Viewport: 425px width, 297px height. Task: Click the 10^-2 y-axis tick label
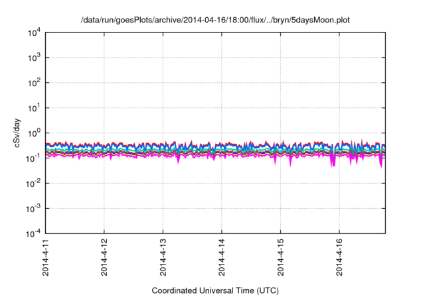(x=34, y=184)
